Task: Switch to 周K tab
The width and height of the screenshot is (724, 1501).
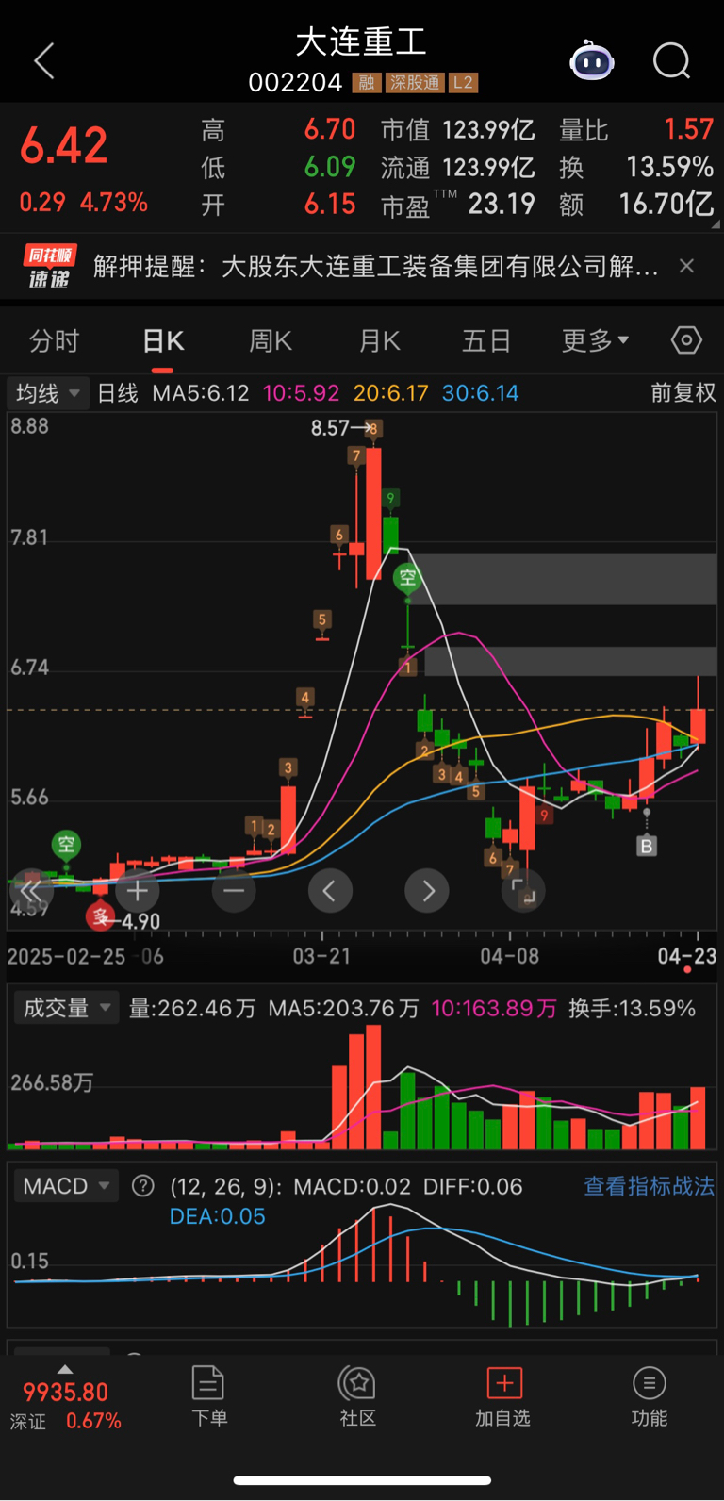Action: point(271,340)
